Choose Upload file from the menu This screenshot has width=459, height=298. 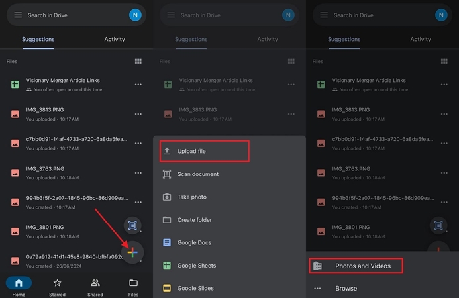(205, 151)
